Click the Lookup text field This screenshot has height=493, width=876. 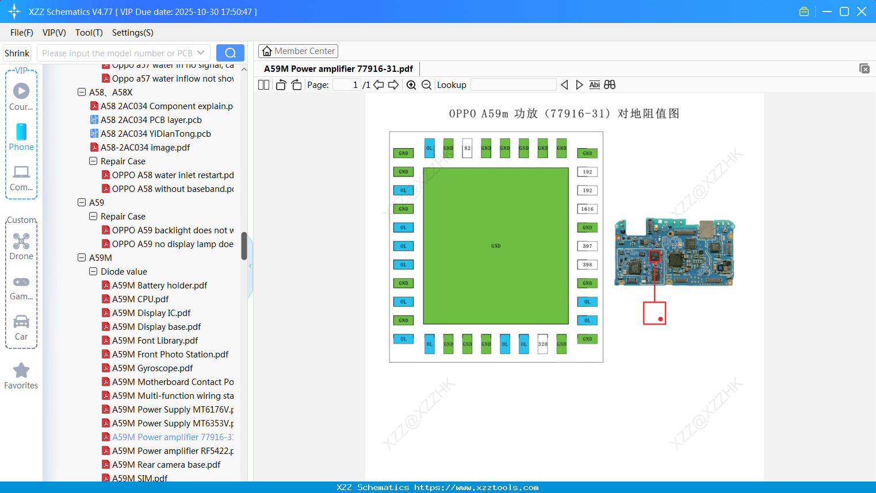click(x=513, y=85)
